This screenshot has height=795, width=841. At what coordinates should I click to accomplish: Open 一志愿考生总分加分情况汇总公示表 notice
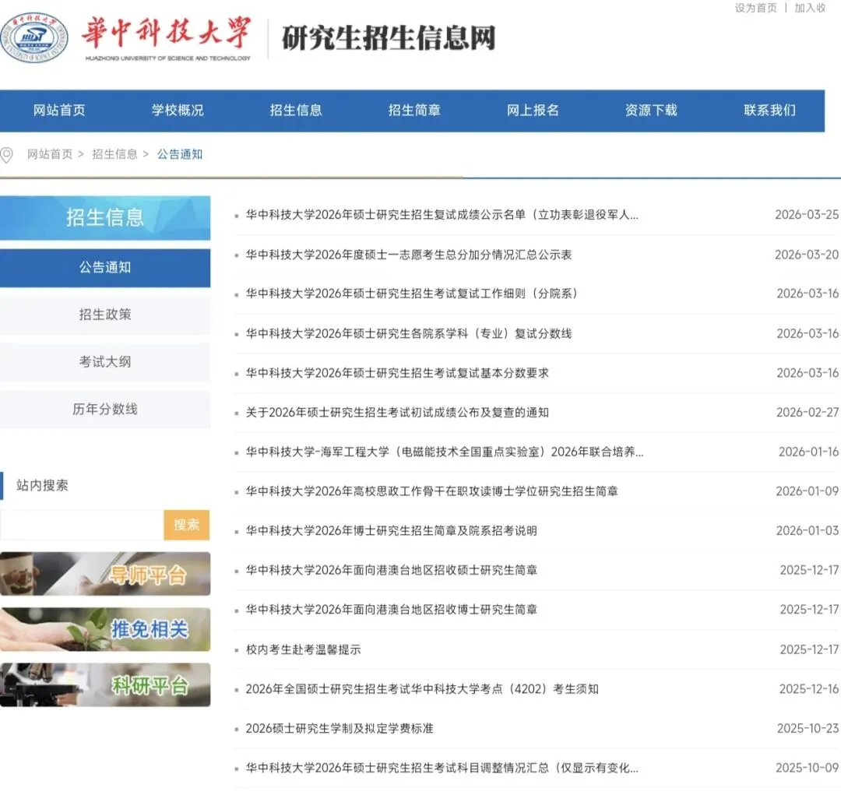pyautogui.click(x=409, y=255)
